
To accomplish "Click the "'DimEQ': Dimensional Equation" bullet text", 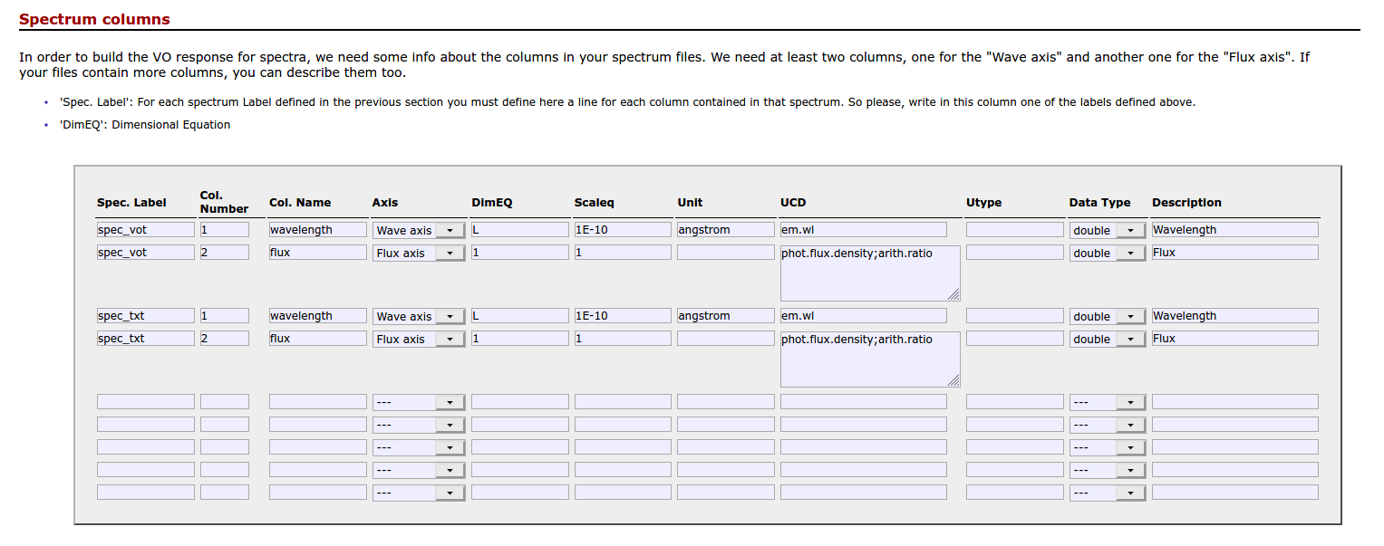I will [145, 125].
